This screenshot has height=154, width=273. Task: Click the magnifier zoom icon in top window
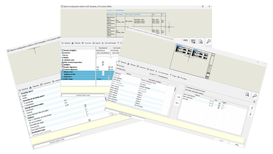(208, 42)
